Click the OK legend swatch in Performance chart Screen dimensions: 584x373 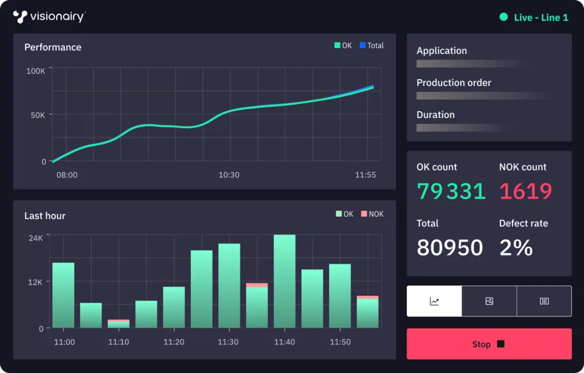pos(338,46)
